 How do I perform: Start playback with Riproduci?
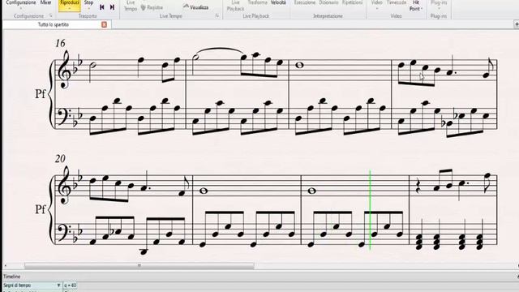(x=69, y=6)
